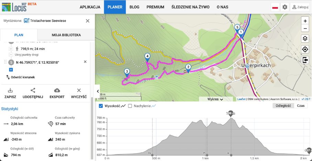The image size is (312, 161).
Task: Save the route with Zapisz
Action: pyautogui.click(x=10, y=90)
